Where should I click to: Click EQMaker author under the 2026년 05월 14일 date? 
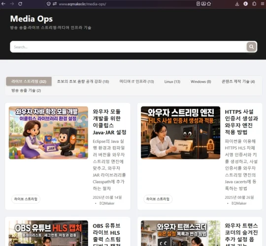pyautogui.click(x=107, y=203)
